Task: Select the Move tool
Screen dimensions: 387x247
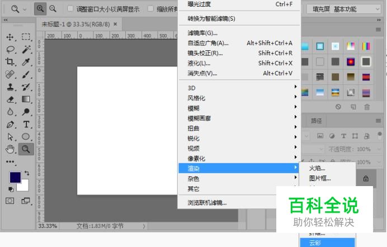Action: 10,37
